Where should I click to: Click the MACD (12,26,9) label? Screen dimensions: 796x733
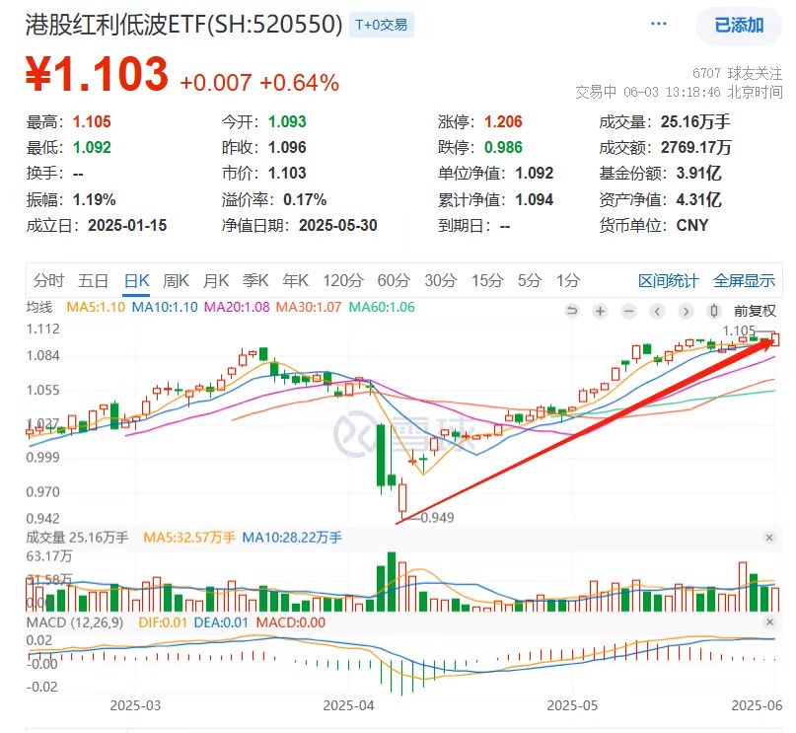tap(75, 623)
